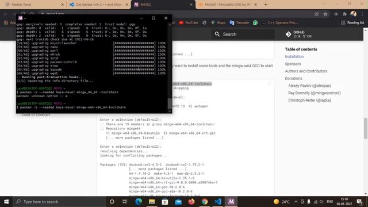Switch to the MinGW browser tab
This screenshot has height=207, width=368.
coord(228,5)
